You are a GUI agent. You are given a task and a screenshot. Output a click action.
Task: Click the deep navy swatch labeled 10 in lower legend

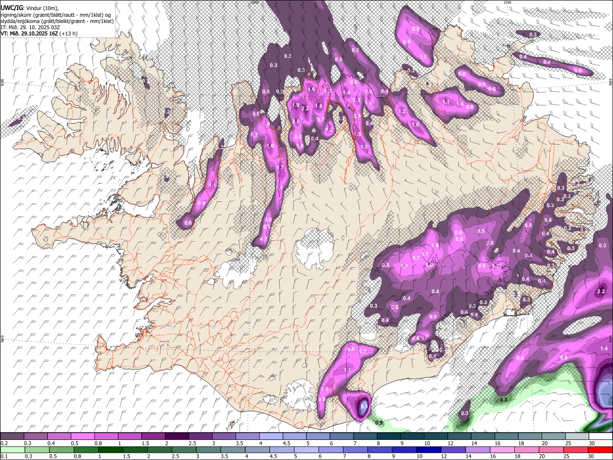pyautogui.click(x=428, y=449)
